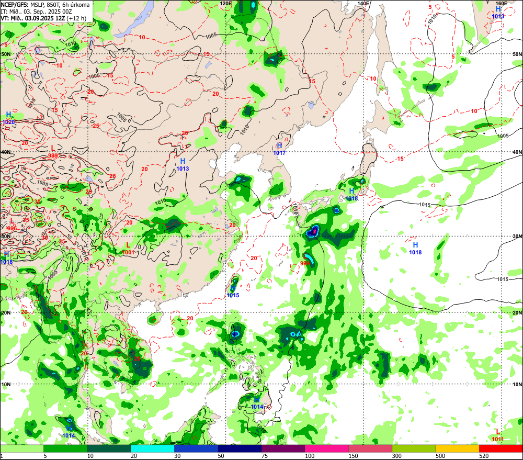Click the legend value label 300
523x460 pixels.
click(396, 456)
